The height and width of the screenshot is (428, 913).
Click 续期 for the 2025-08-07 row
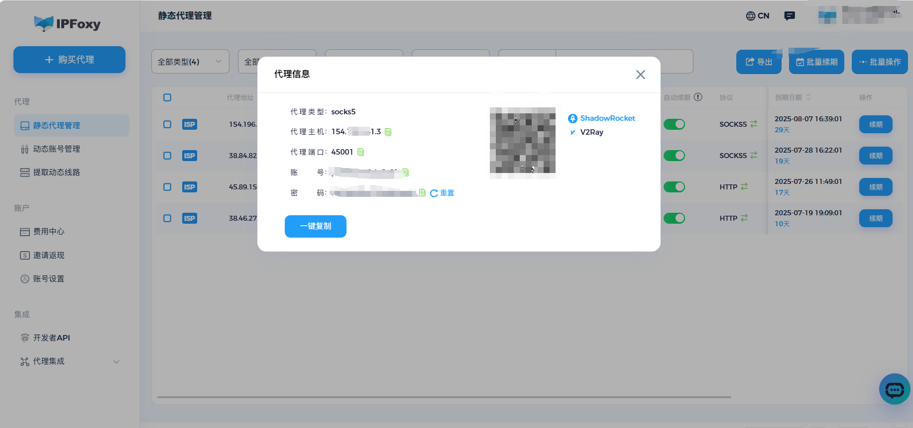tap(876, 124)
